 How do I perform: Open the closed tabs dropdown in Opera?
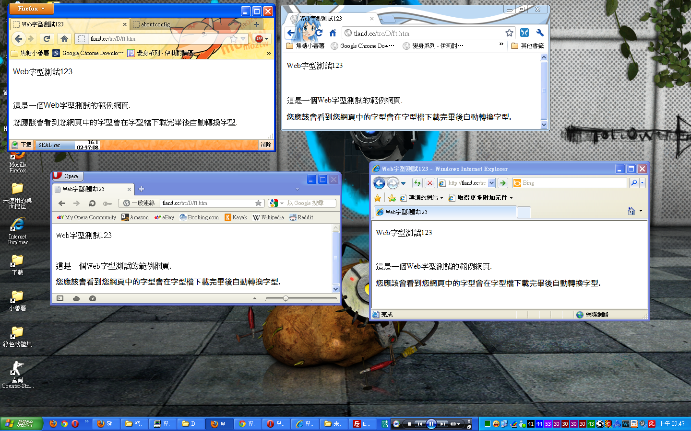[297, 189]
